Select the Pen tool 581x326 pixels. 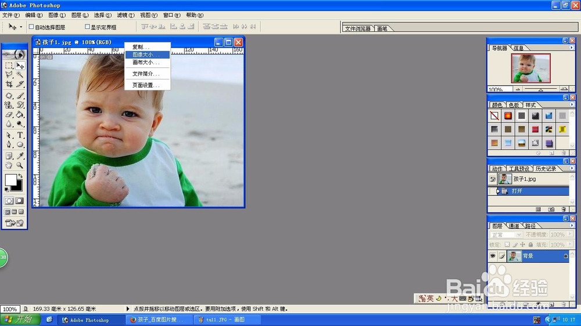tap(9, 144)
